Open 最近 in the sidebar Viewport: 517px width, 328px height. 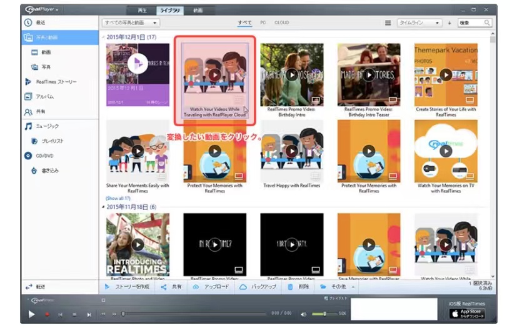pos(60,22)
